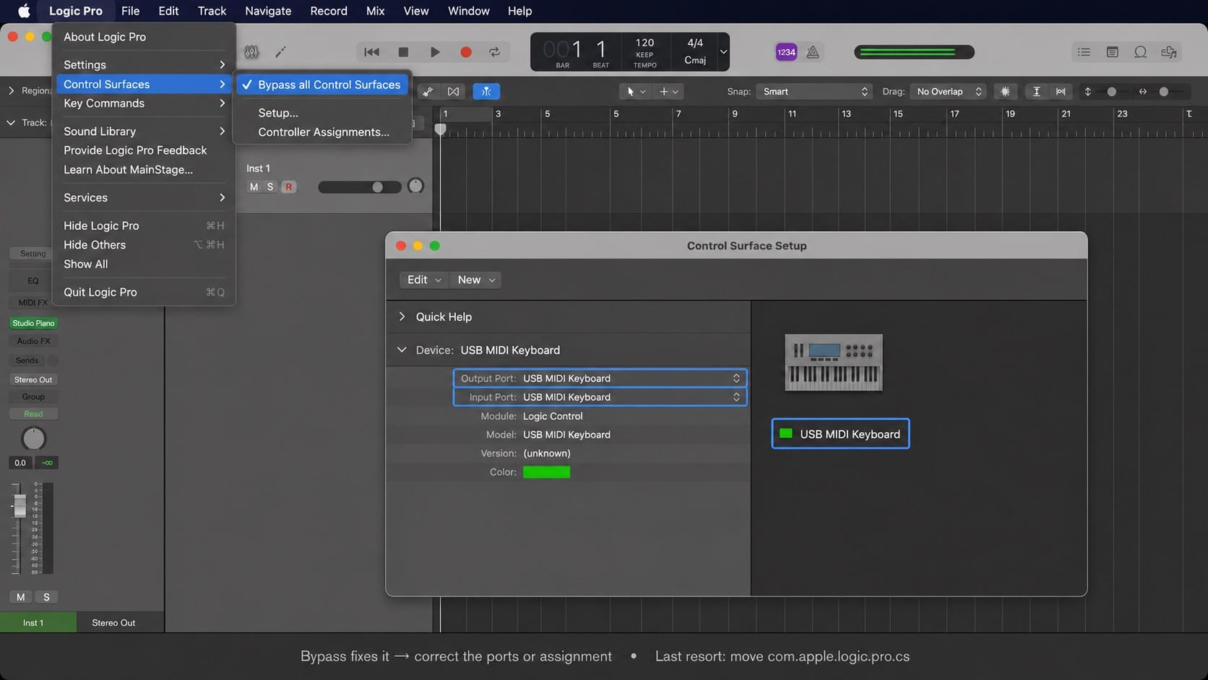This screenshot has width=1208, height=680.
Task: Select the keyboard device image
Action: point(833,362)
